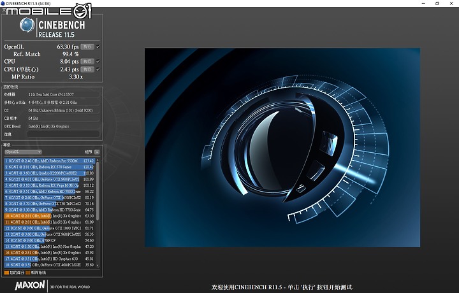The image size is (459, 293).
Task: Click the Cinebench title bar app icon
Action: tap(3, 3)
